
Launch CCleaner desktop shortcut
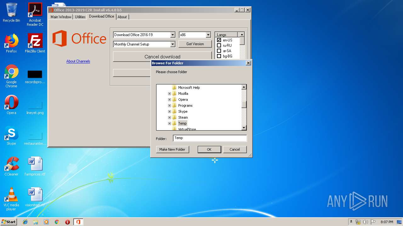pyautogui.click(x=11, y=166)
